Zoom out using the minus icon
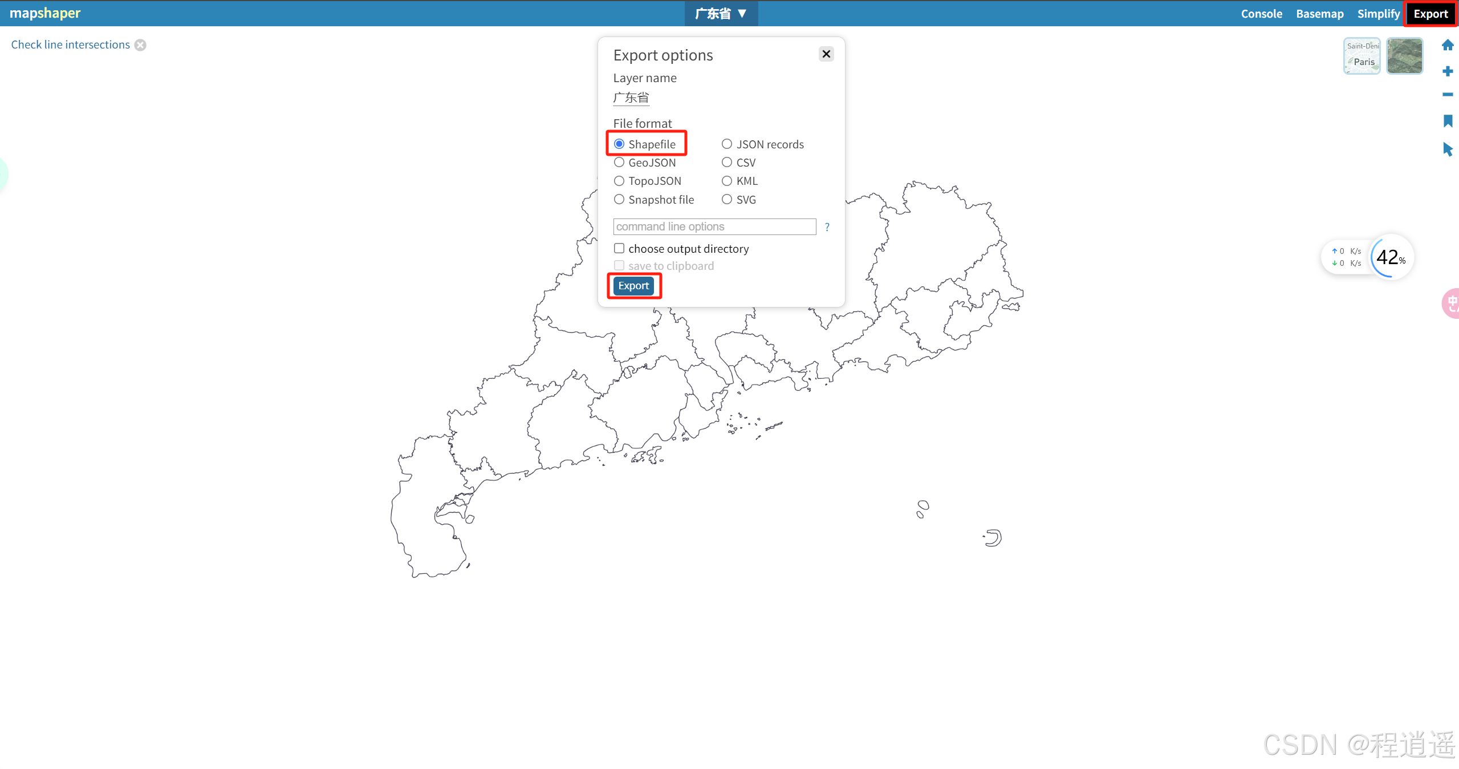Viewport: 1459px width, 769px height. tap(1448, 95)
